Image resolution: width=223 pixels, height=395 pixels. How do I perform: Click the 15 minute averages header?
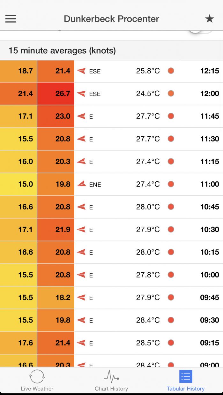coord(62,50)
